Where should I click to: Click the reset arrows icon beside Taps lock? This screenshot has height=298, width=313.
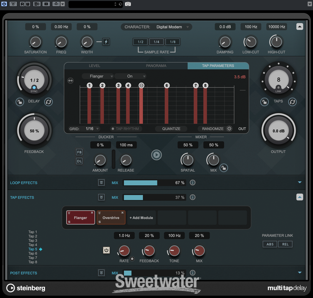tap(292, 102)
